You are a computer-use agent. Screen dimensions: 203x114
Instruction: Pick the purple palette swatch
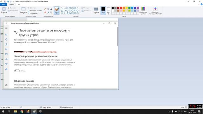point(138,8)
